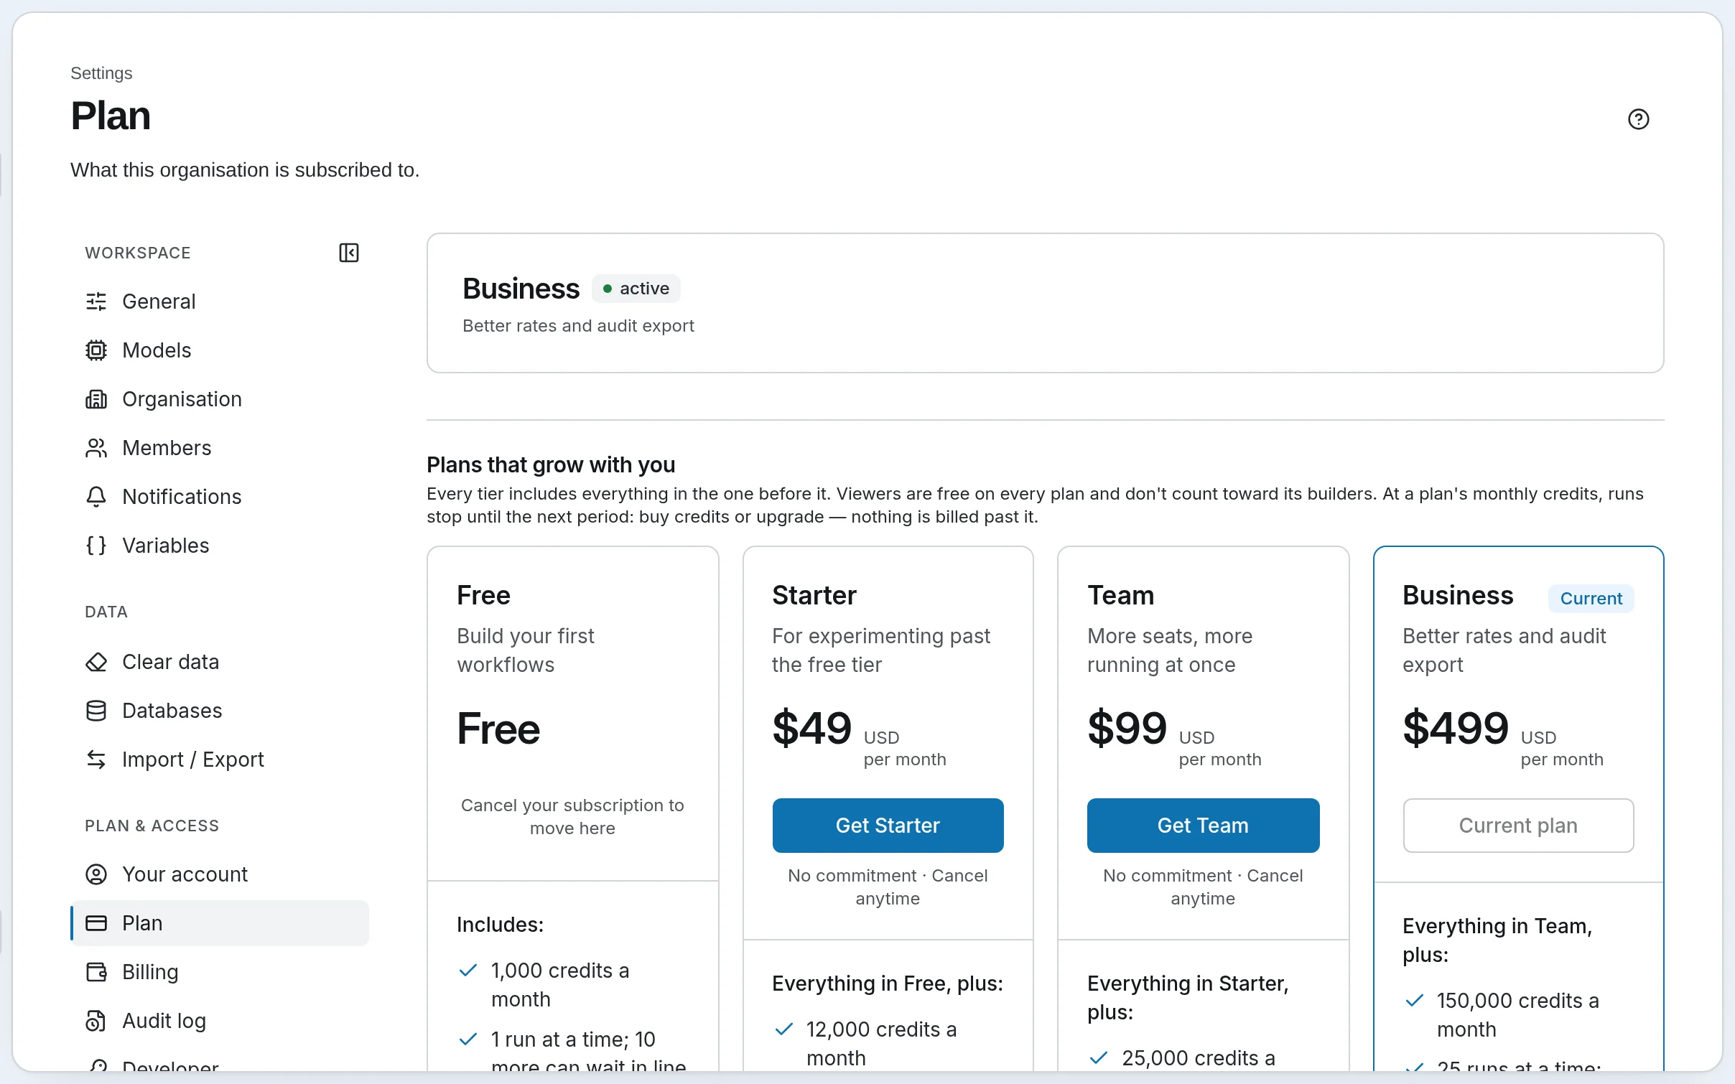1735x1084 pixels.
Task: Navigate to Variables
Action: (x=220, y=546)
